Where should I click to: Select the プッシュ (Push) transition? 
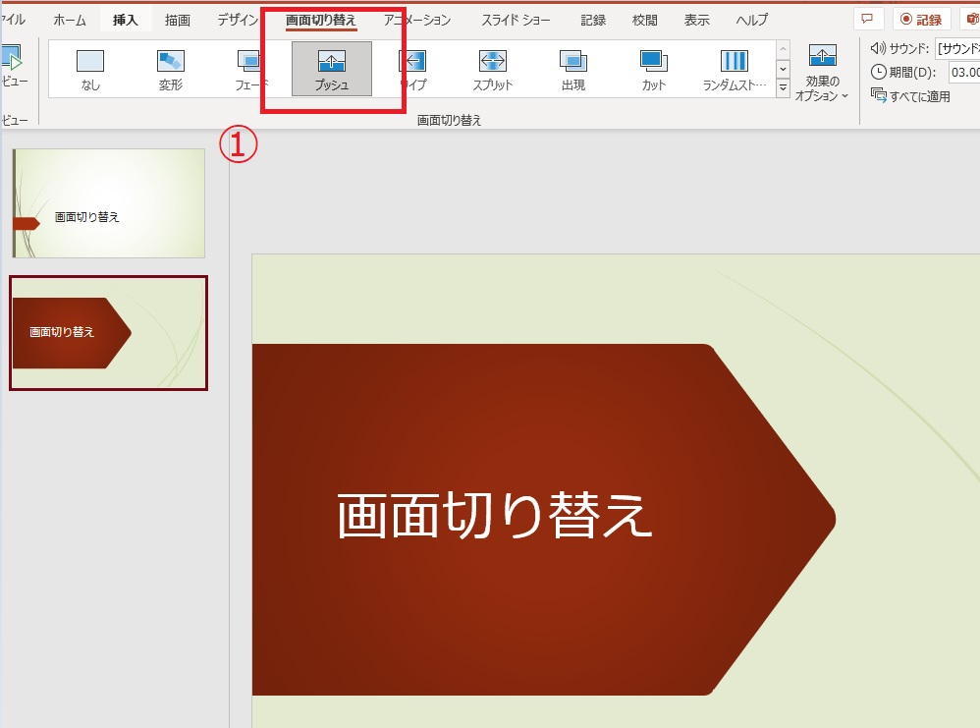click(332, 69)
